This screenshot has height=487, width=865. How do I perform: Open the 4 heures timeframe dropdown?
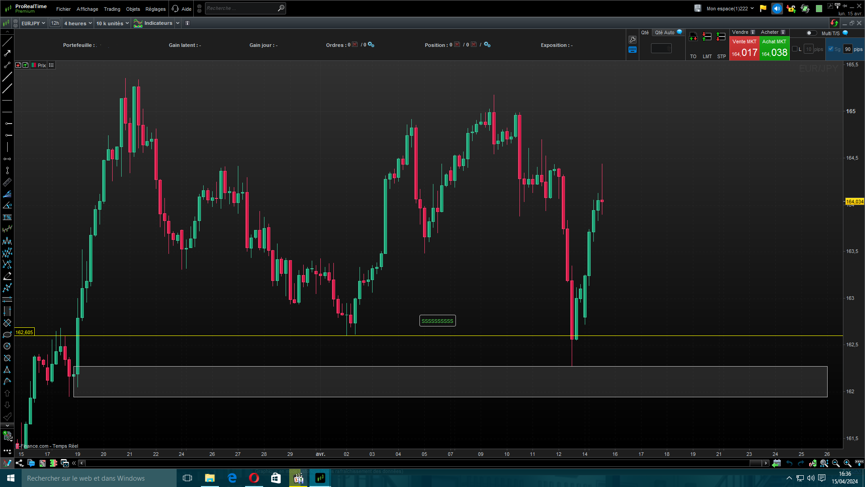coord(78,23)
